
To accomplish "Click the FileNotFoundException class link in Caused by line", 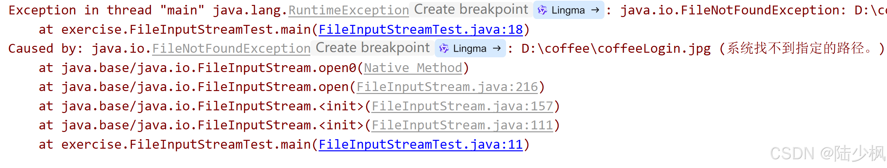I will pos(231,49).
